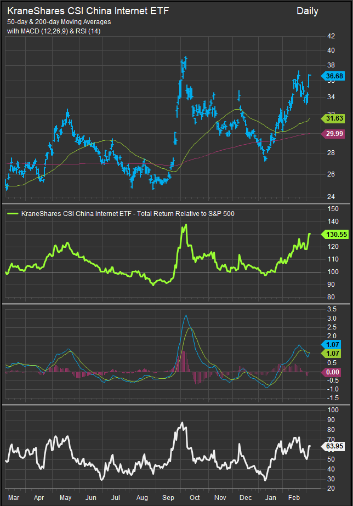Click the Sep label on the time axis
353x506 pixels.
[168, 498]
